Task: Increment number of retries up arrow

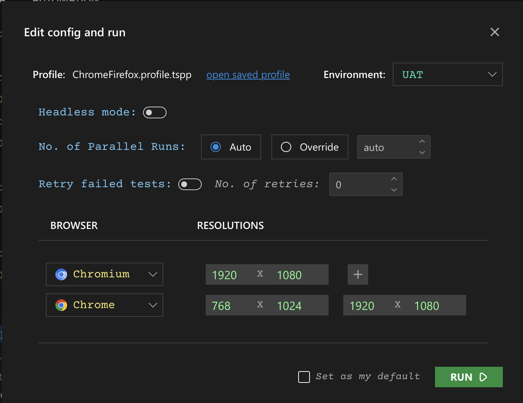Action: tap(394, 179)
